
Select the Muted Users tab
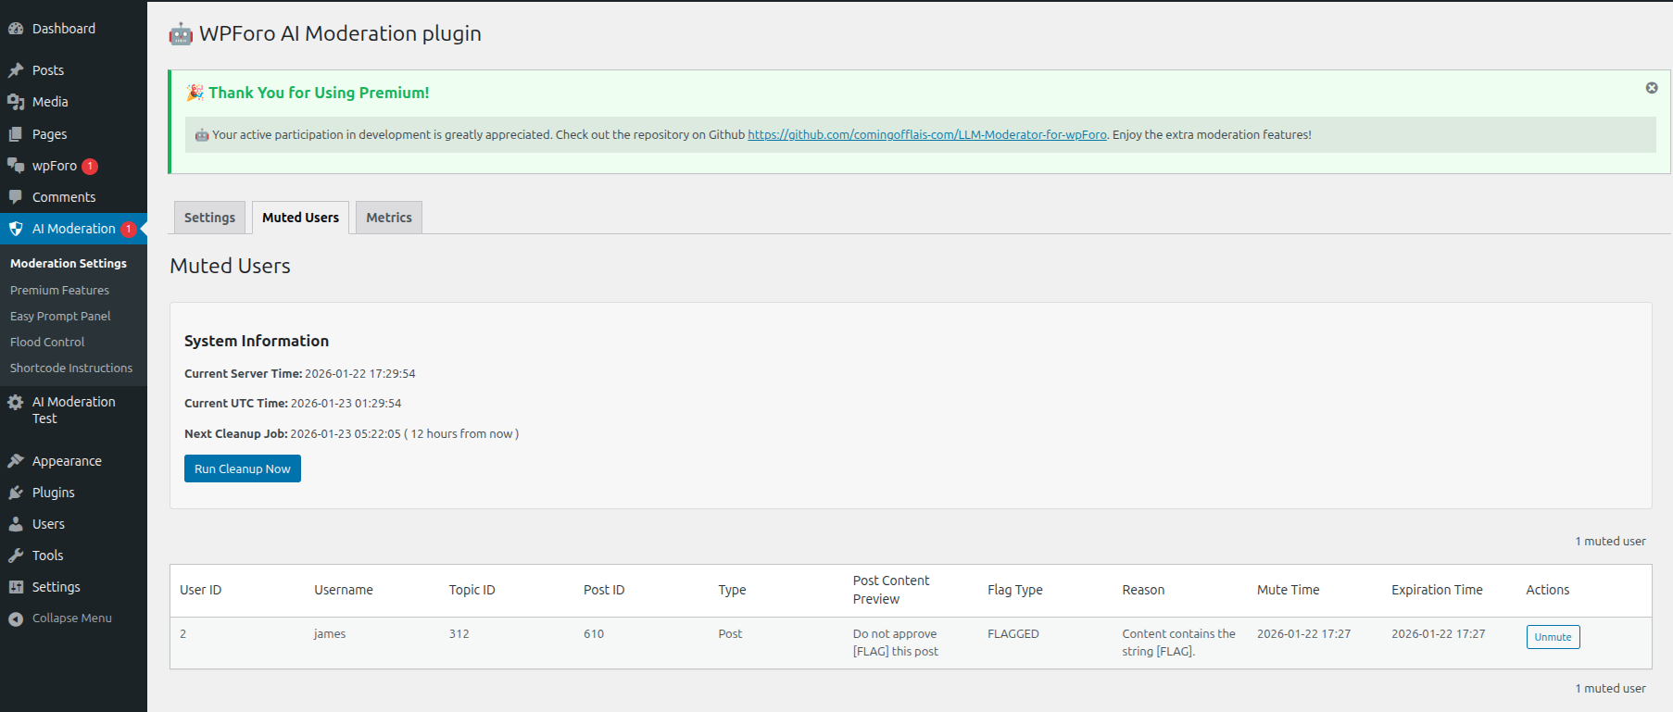click(x=300, y=218)
